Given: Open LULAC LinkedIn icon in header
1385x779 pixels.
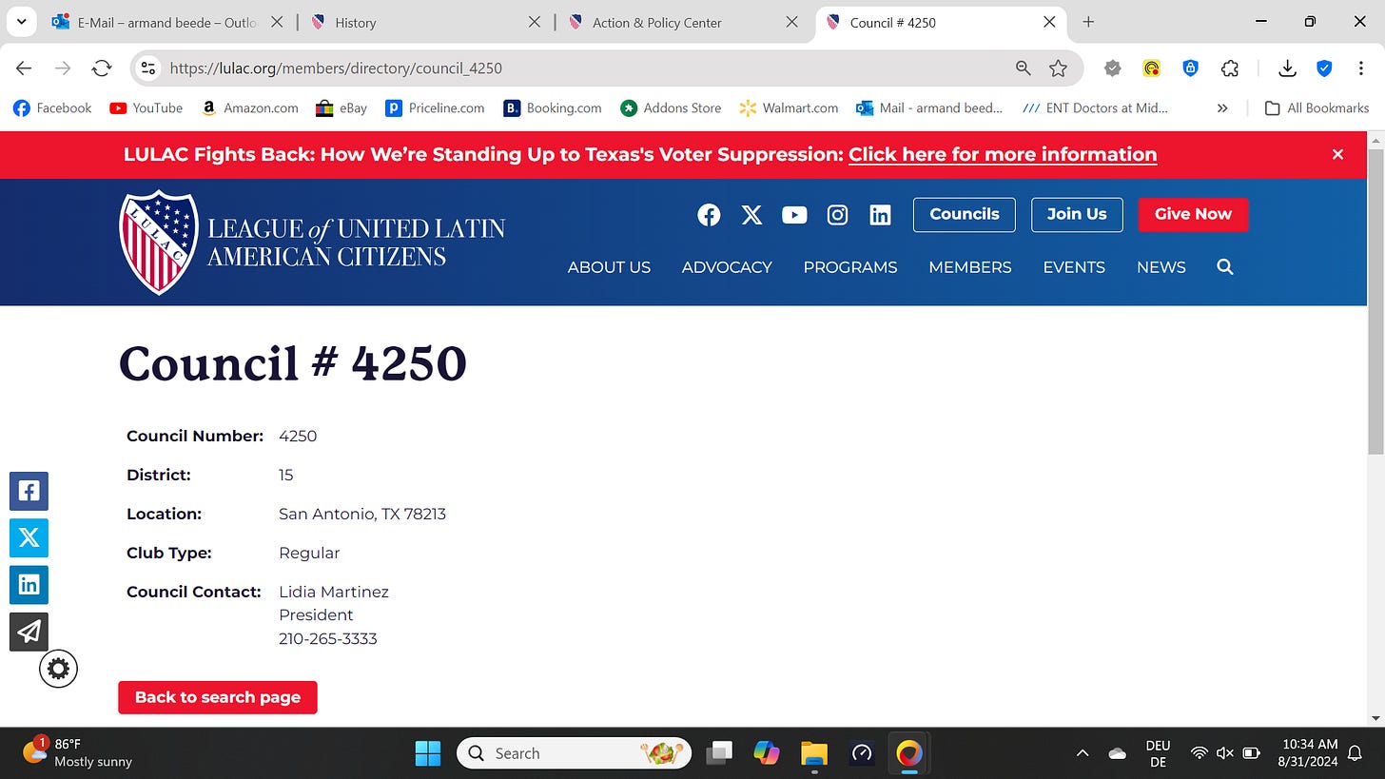Looking at the screenshot, I should point(880,215).
